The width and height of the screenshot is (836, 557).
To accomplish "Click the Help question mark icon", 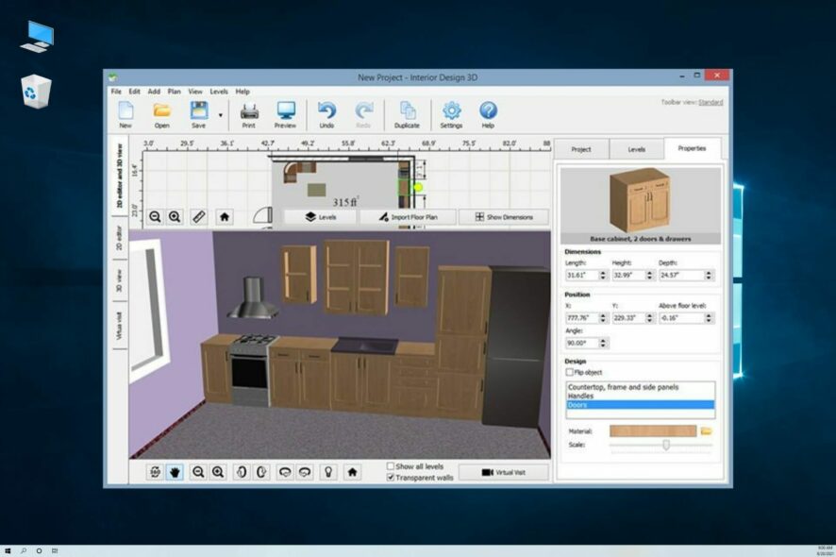I will [488, 114].
